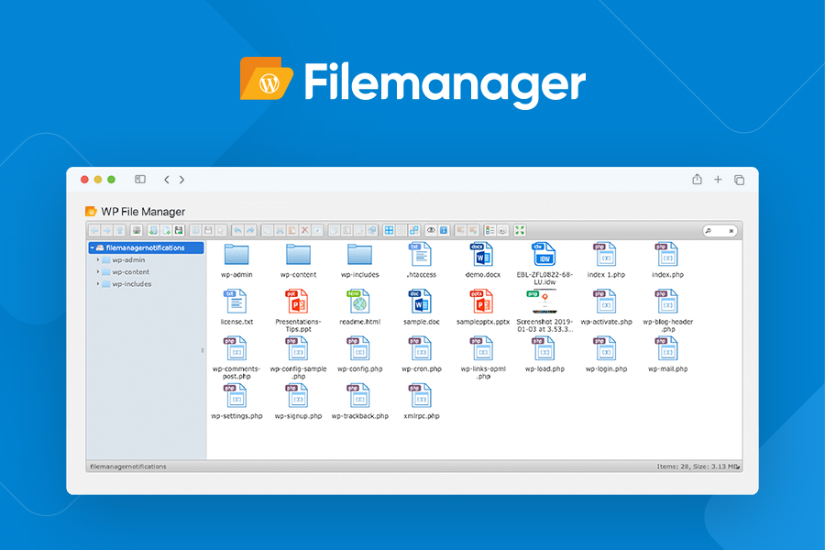This screenshot has height=550, width=825.
Task: Navigate back using the back arrow icon
Action: [93, 230]
